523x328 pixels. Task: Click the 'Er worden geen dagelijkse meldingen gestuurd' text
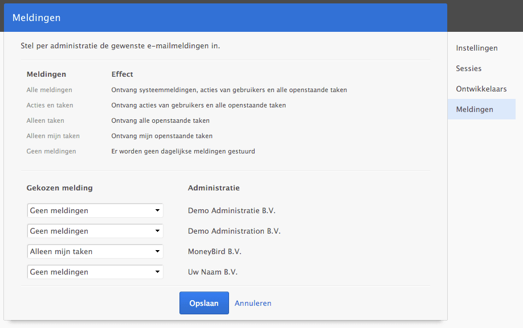point(183,151)
